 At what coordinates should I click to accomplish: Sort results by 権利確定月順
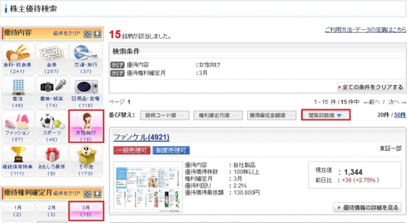218,115
